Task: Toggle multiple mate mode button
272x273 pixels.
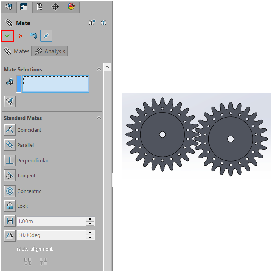Action: pos(10,102)
